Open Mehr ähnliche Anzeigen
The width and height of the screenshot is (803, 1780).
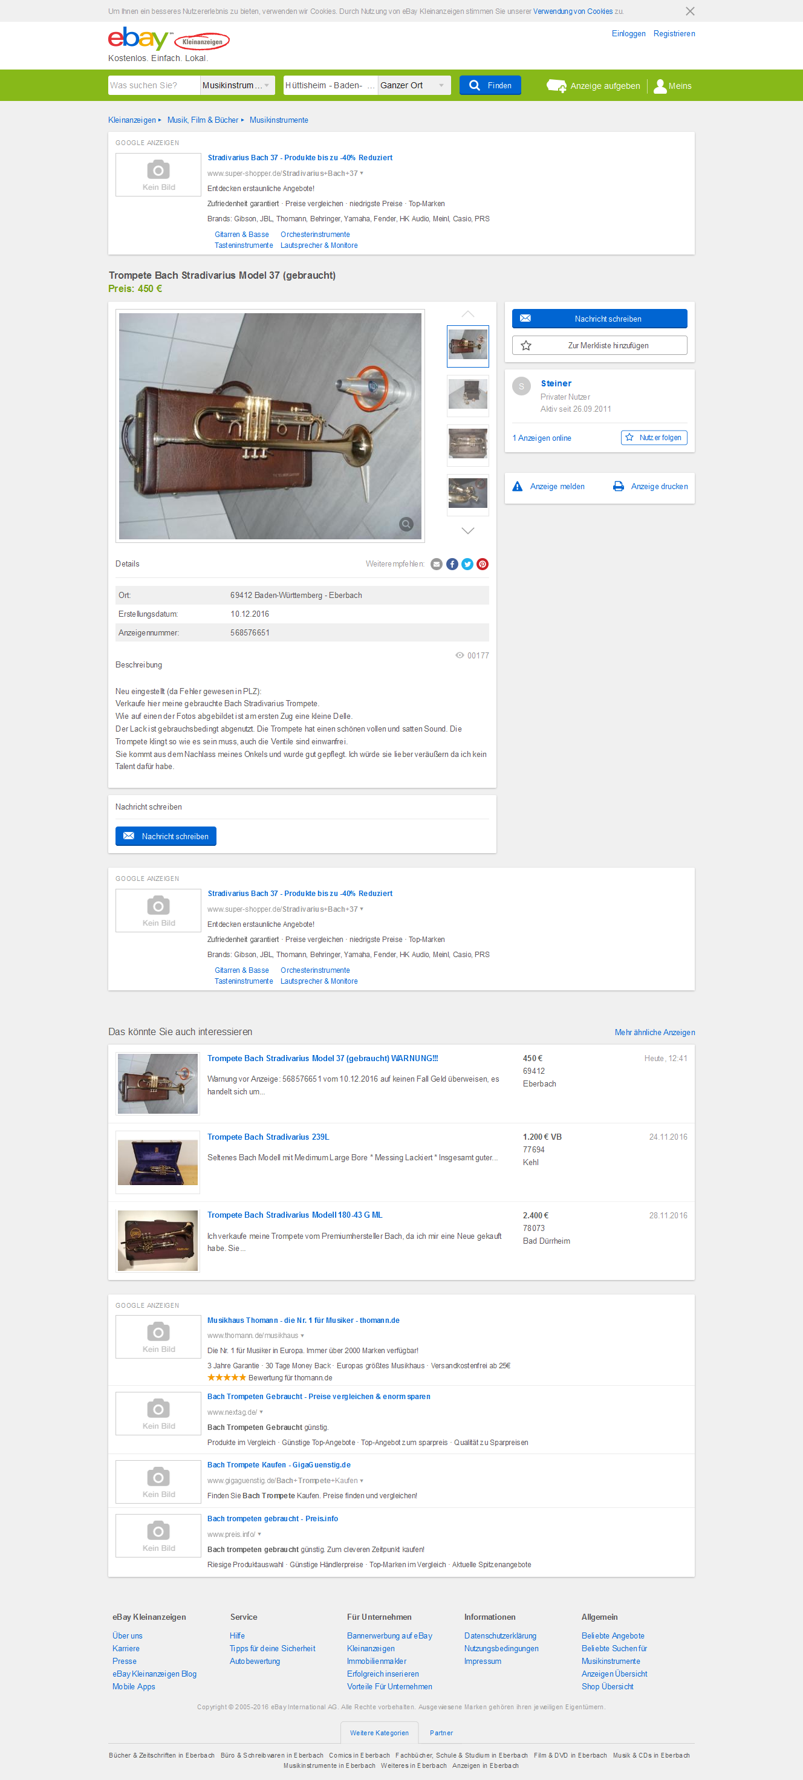point(654,1032)
